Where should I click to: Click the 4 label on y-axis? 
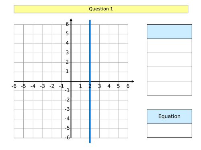click(67, 43)
